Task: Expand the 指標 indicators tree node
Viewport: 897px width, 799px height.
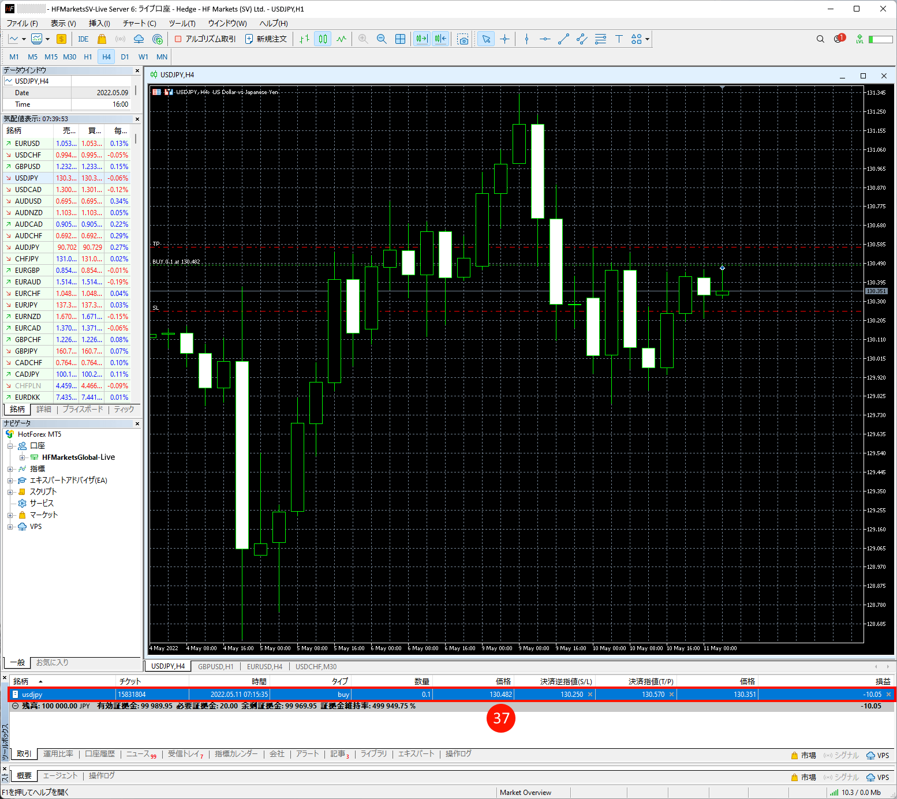Action: click(10, 469)
